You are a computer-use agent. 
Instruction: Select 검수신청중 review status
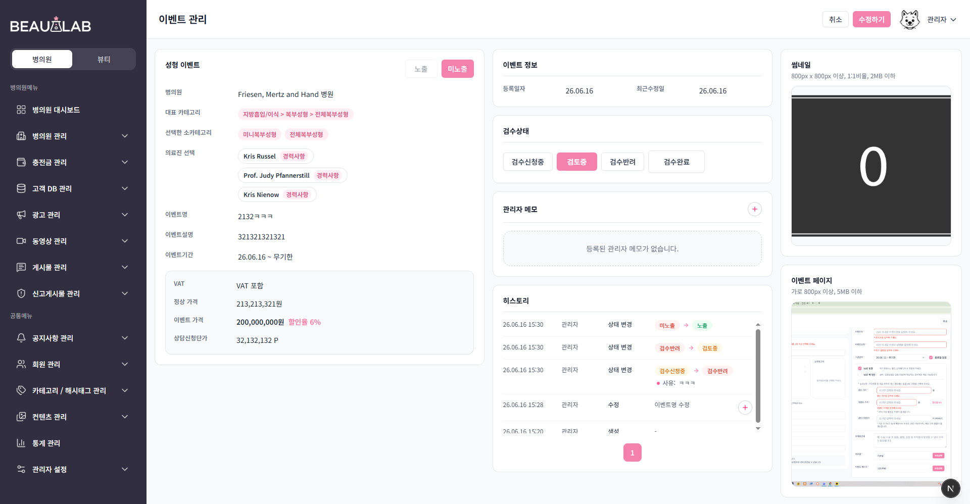click(527, 162)
